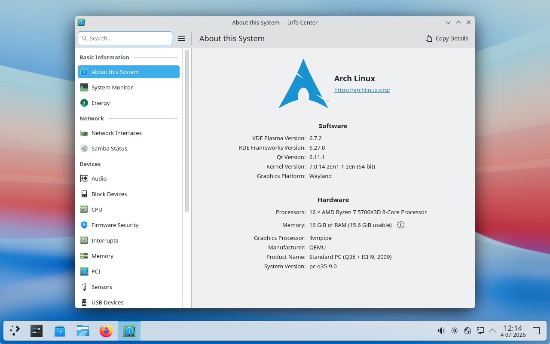Click the memory info circle icon
550x344 pixels.
(401, 225)
